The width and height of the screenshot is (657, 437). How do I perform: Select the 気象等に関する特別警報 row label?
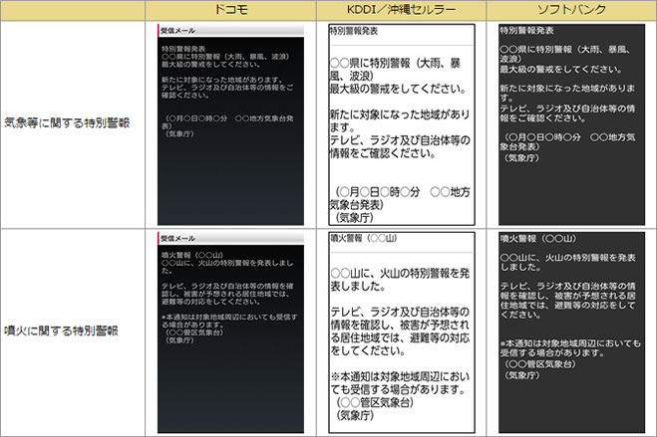coord(67,123)
